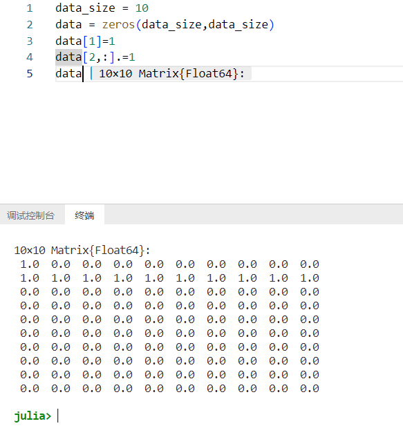Click the bottom-right 0.0 of the matrix
This screenshot has height=437, width=403.
pos(310,388)
